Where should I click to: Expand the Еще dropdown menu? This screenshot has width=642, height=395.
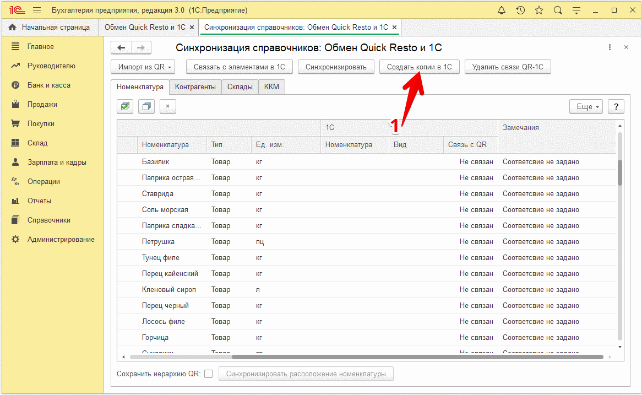pos(586,106)
